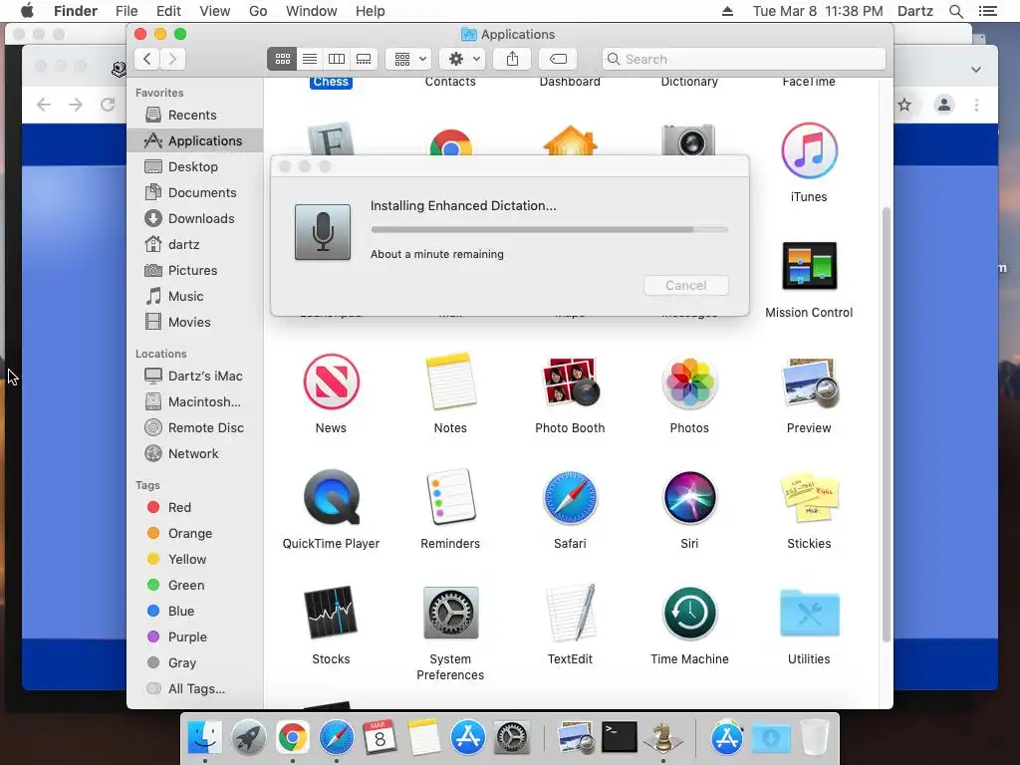Open Spotlight search in menu bar
This screenshot has height=765, width=1020.
[955, 11]
